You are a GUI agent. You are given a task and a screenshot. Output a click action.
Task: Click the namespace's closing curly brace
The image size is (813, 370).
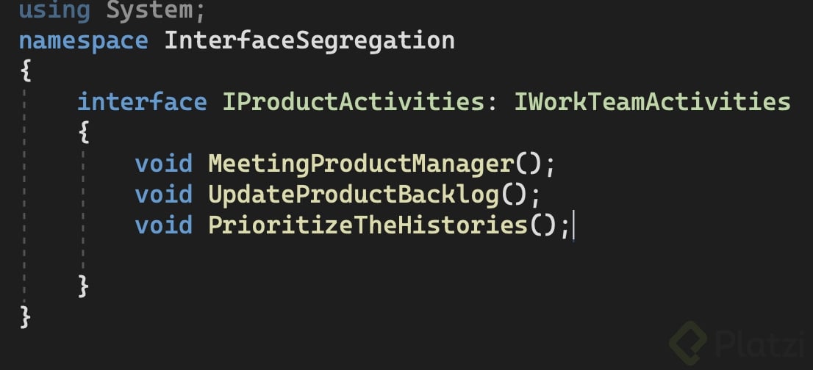coord(26,317)
